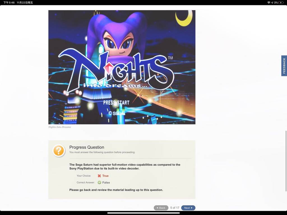Tap the Wi-Fi status icon
The height and width of the screenshot is (215, 287).
point(269,3)
